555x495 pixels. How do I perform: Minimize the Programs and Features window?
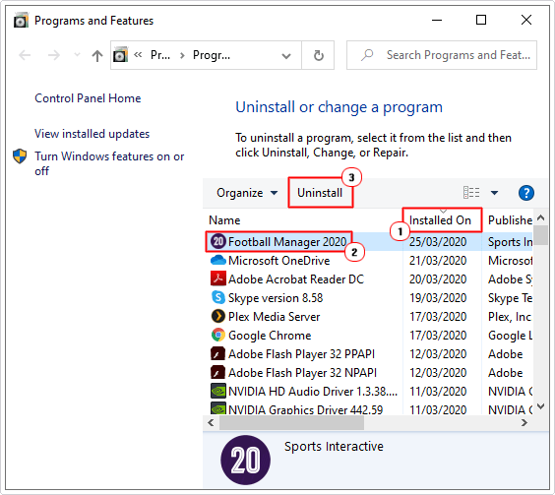coord(437,21)
